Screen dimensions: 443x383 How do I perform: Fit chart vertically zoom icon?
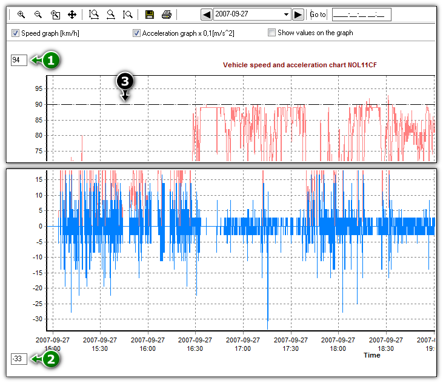coord(127,15)
